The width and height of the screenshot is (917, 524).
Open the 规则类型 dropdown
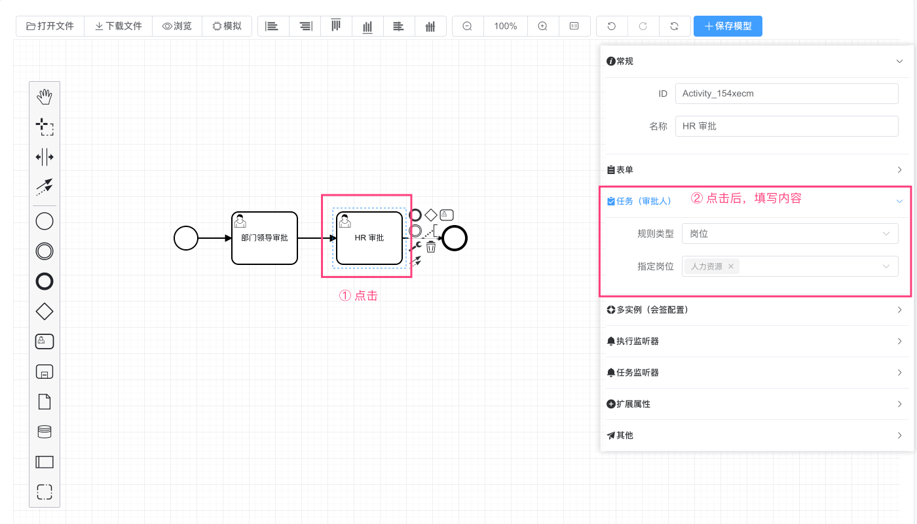coord(789,234)
